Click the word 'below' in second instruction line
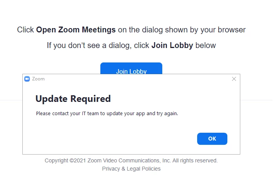 [205, 45]
